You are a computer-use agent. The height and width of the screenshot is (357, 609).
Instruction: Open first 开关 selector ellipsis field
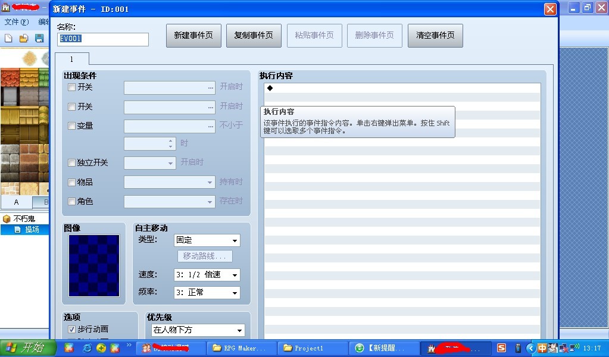point(169,87)
